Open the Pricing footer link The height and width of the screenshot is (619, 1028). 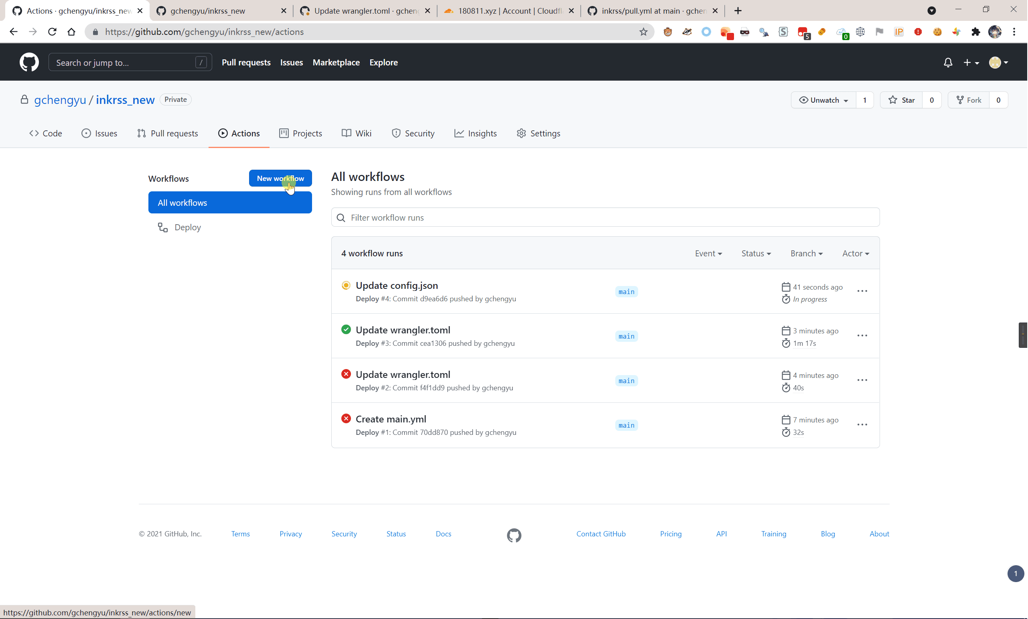pyautogui.click(x=671, y=534)
